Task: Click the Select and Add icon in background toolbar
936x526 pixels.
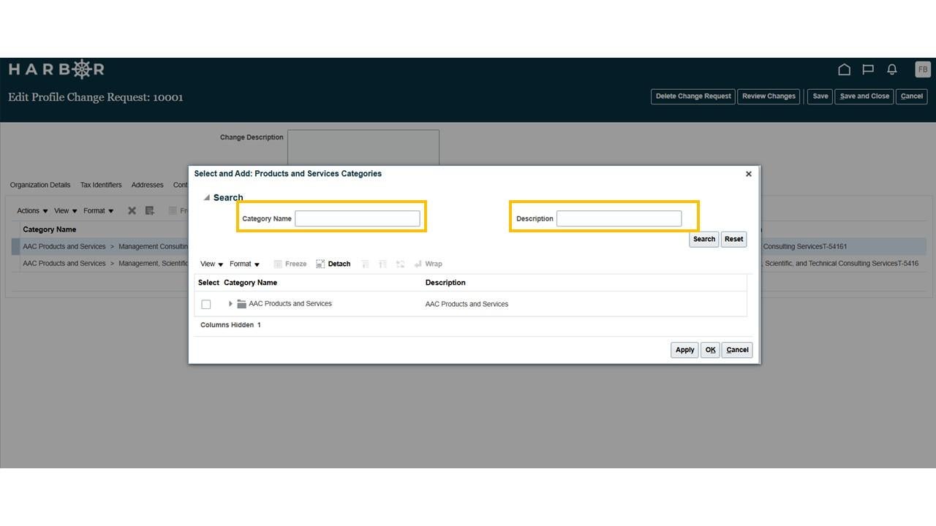Action: (150, 210)
